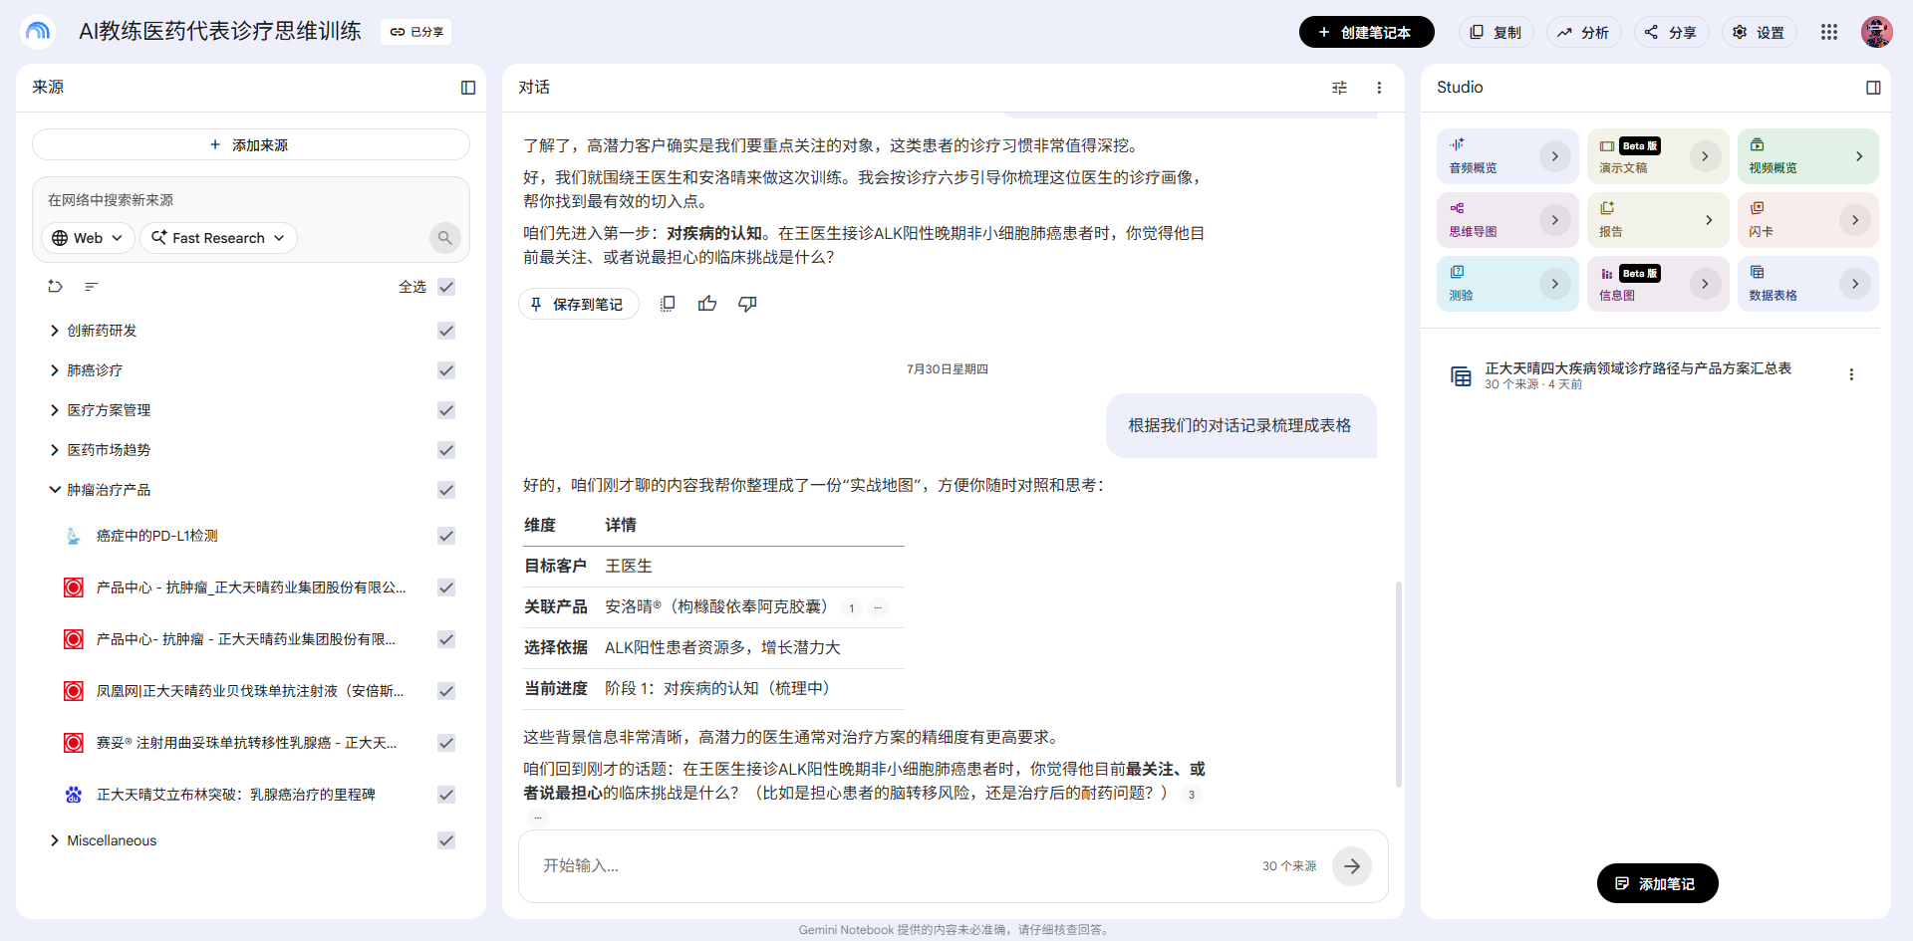Click the source search magnifier icon
1913x941 pixels.
pyautogui.click(x=445, y=238)
